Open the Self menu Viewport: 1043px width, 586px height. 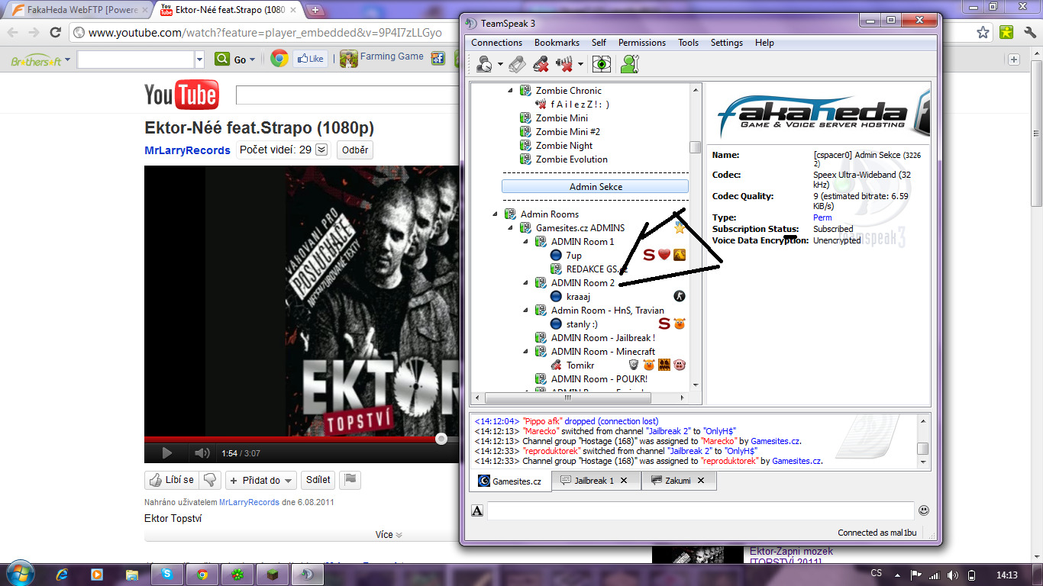[599, 43]
